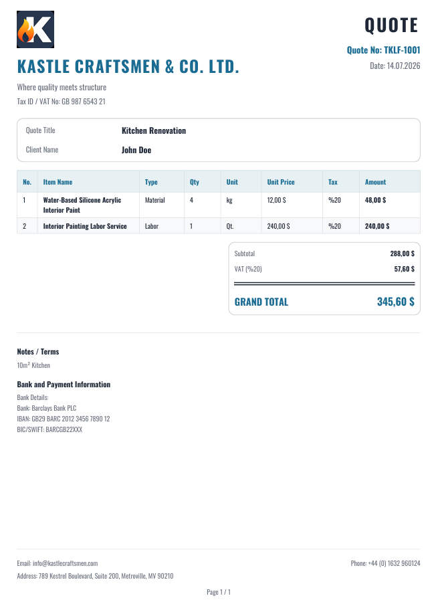Select the Water-Based Silicone Acrylic Interior Paint row
This screenshot has height=604, width=436.
pos(219,205)
